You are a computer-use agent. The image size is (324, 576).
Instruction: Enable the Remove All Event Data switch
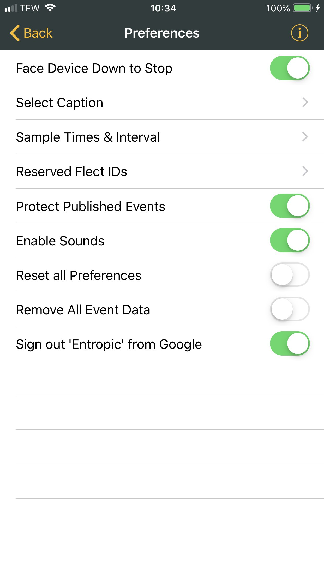click(x=290, y=309)
